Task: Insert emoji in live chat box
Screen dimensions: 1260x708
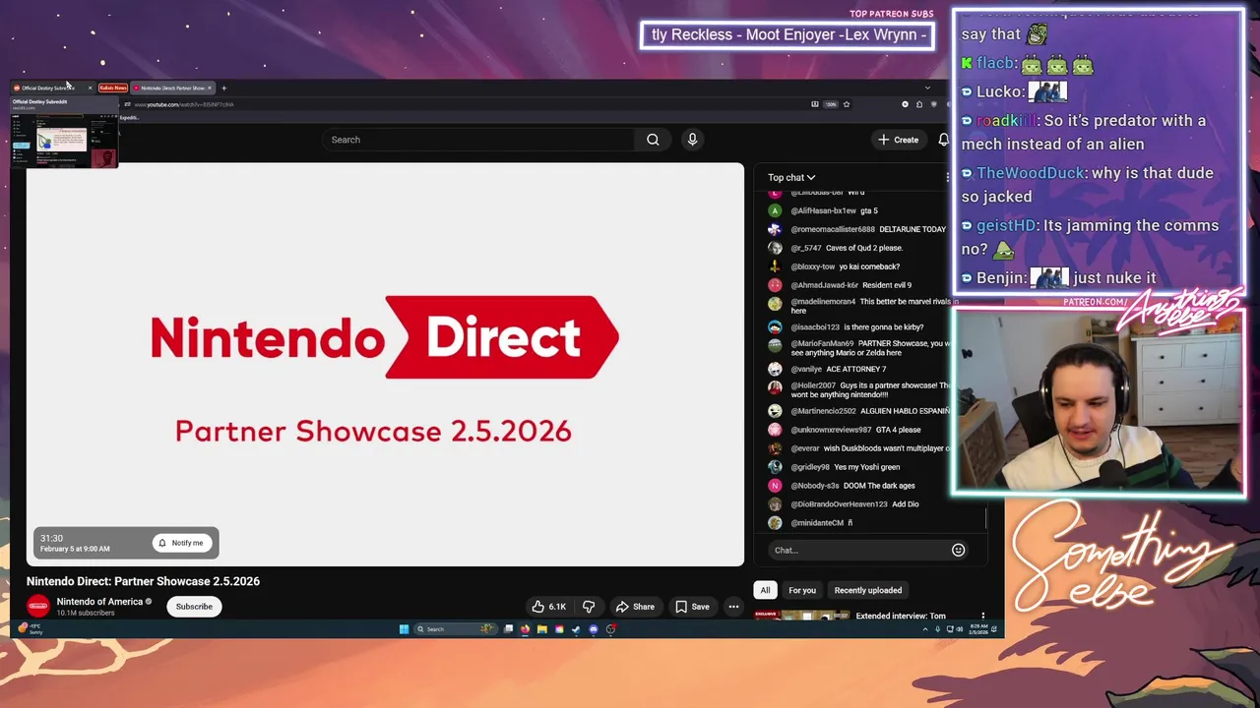Action: 958,550
